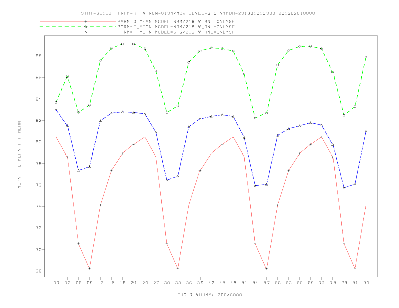Click the x-axis label FHOUR VHHMM:1200>0000
Viewport: 399px width, 308px height.
tap(210, 295)
